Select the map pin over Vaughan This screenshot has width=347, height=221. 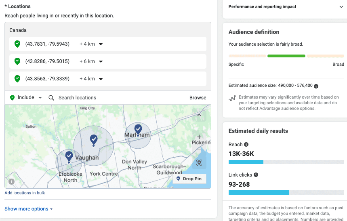(94, 140)
